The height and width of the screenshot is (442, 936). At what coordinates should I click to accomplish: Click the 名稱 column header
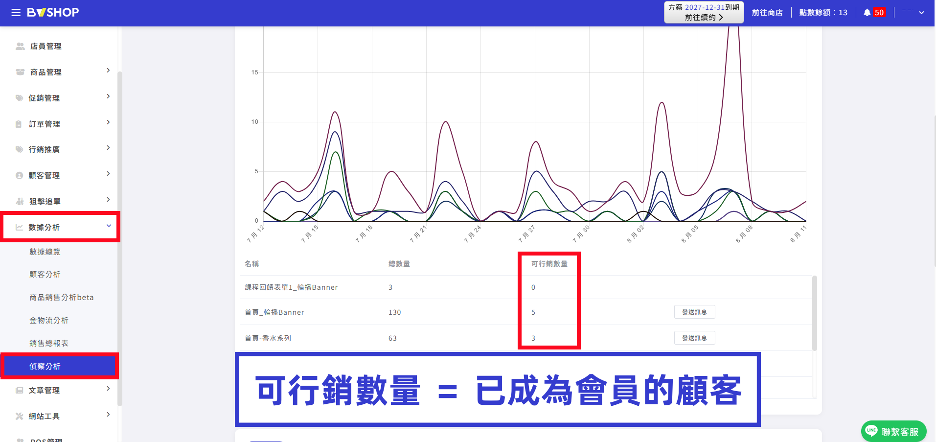pyautogui.click(x=252, y=264)
